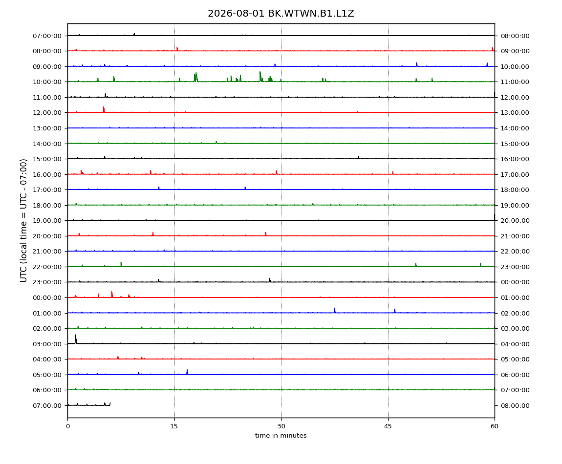The height and width of the screenshot is (464, 562).
Task: Select the left 10:00:00 time label
Action: pyautogui.click(x=47, y=82)
